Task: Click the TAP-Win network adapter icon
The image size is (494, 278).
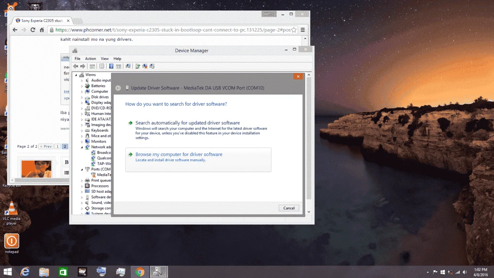Action: (93, 164)
